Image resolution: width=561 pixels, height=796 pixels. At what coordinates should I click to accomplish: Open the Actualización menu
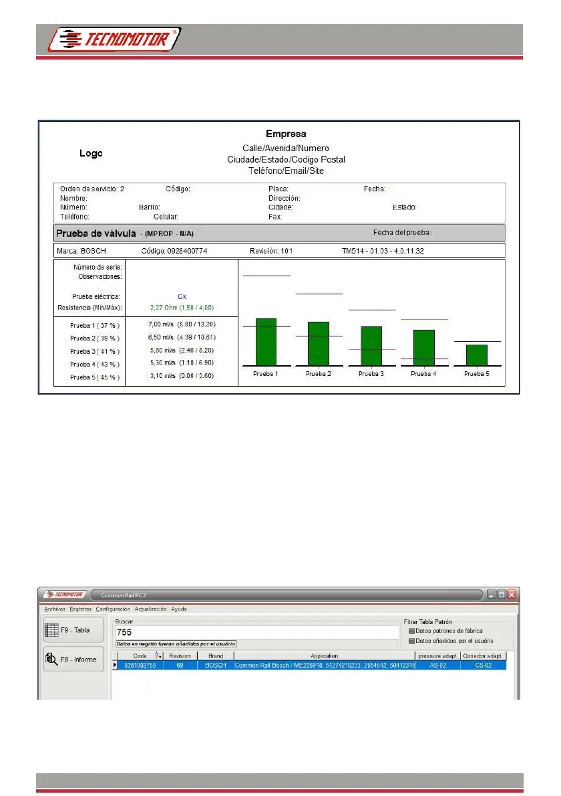pyautogui.click(x=150, y=609)
